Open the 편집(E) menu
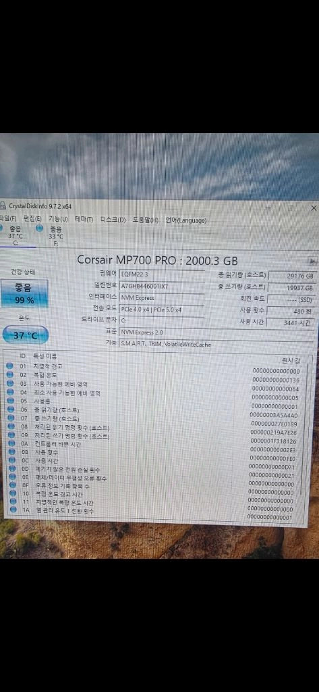319x692 pixels. click(32, 219)
